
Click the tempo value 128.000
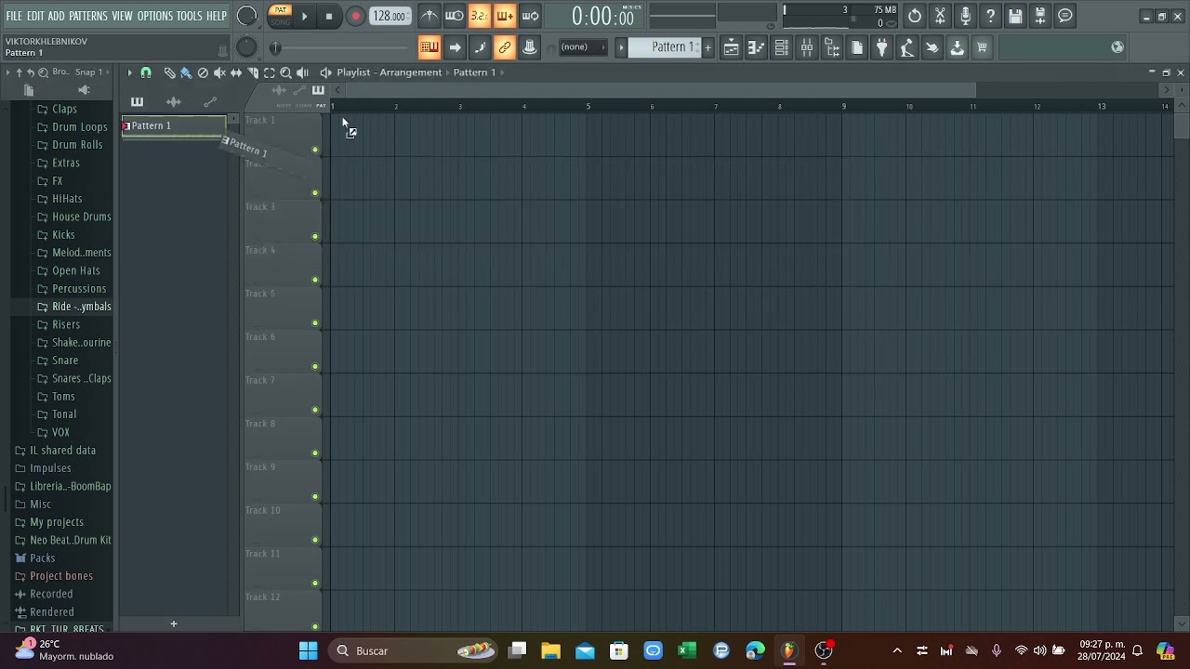[x=390, y=16]
